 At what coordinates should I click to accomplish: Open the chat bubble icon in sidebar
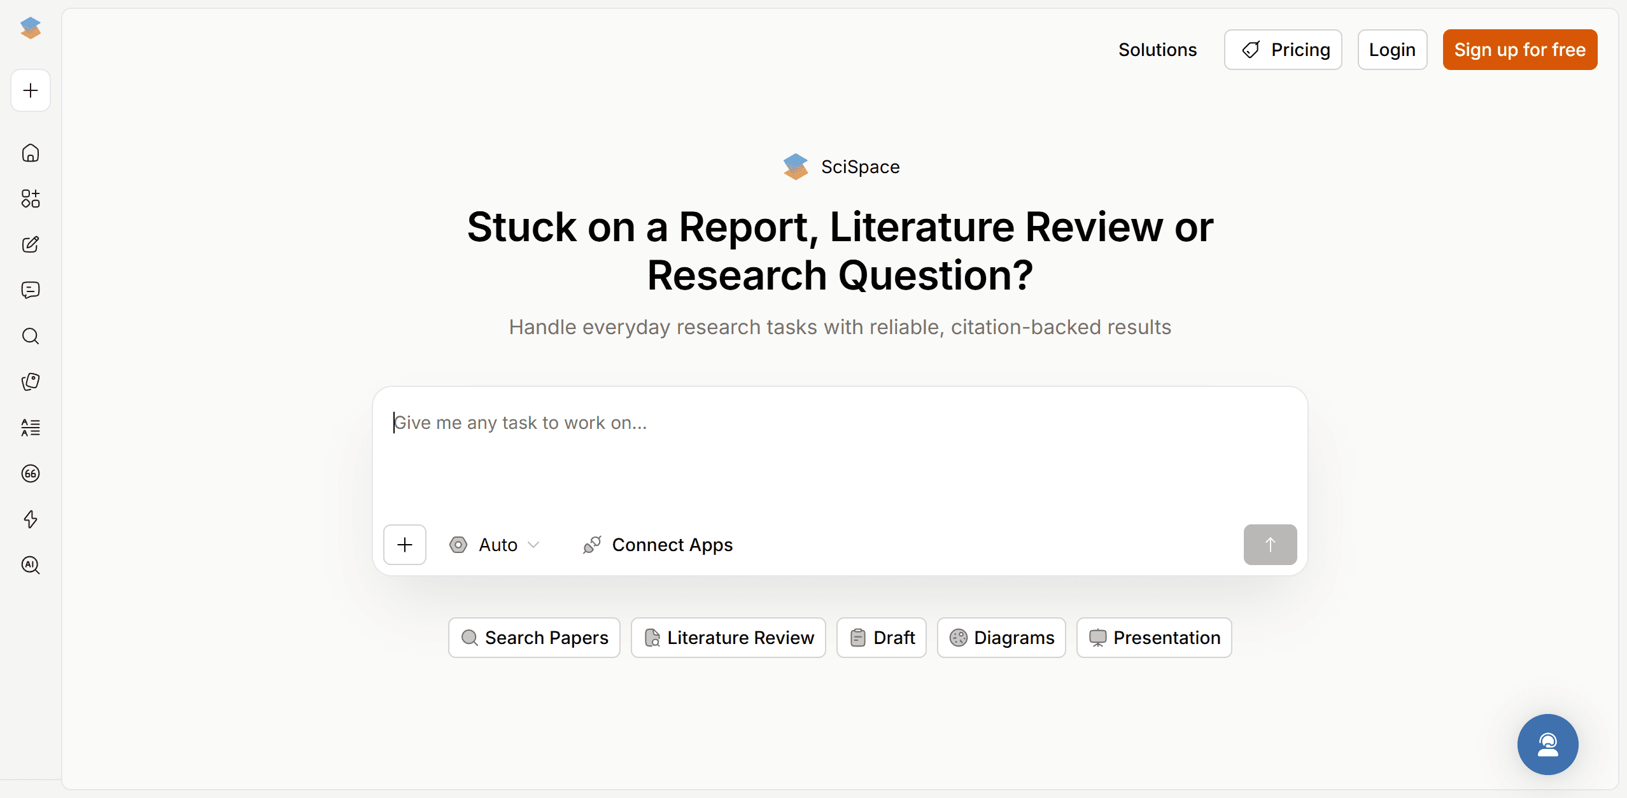[31, 290]
